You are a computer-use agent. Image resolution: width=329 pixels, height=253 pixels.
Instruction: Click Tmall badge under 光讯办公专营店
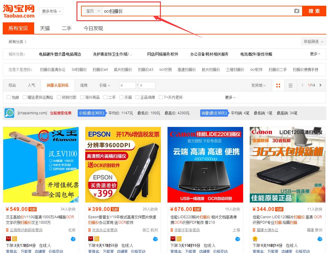pos(91,239)
